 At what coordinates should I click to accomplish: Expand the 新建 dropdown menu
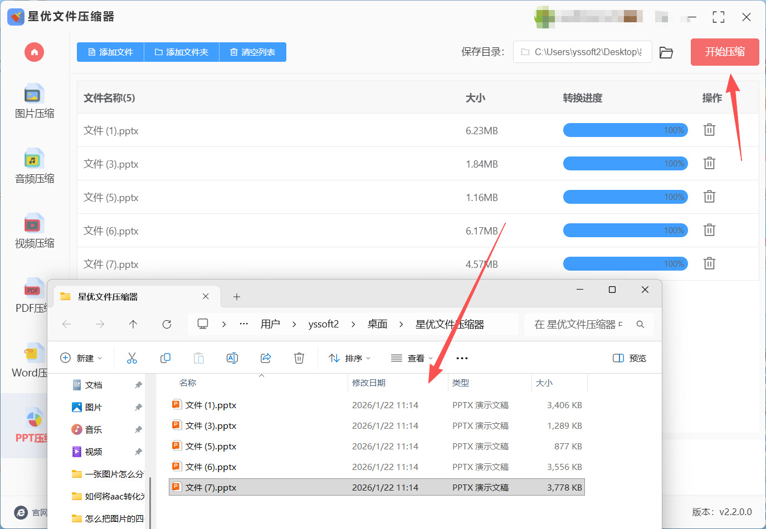tap(81, 358)
